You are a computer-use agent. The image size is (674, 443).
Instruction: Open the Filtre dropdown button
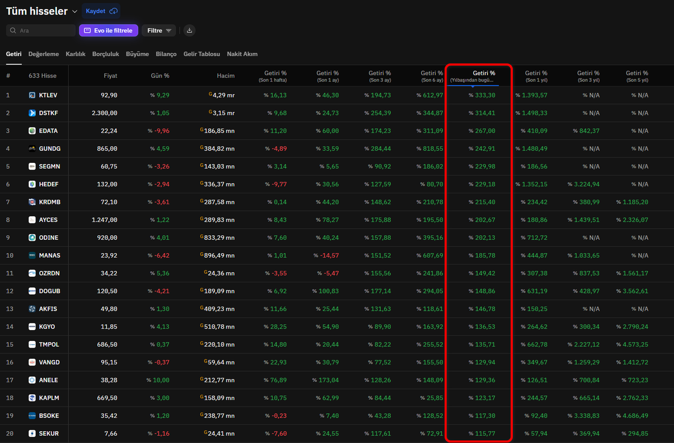(159, 30)
